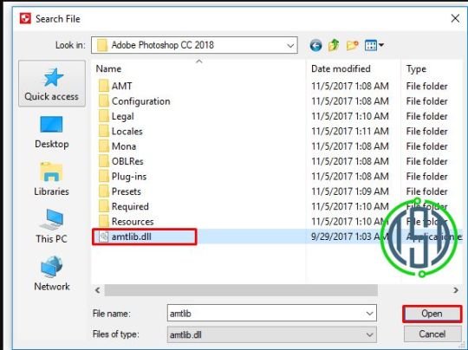Image resolution: width=468 pixels, height=350 pixels.
Task: Click Configuration's File folder type cell
Action: click(426, 101)
